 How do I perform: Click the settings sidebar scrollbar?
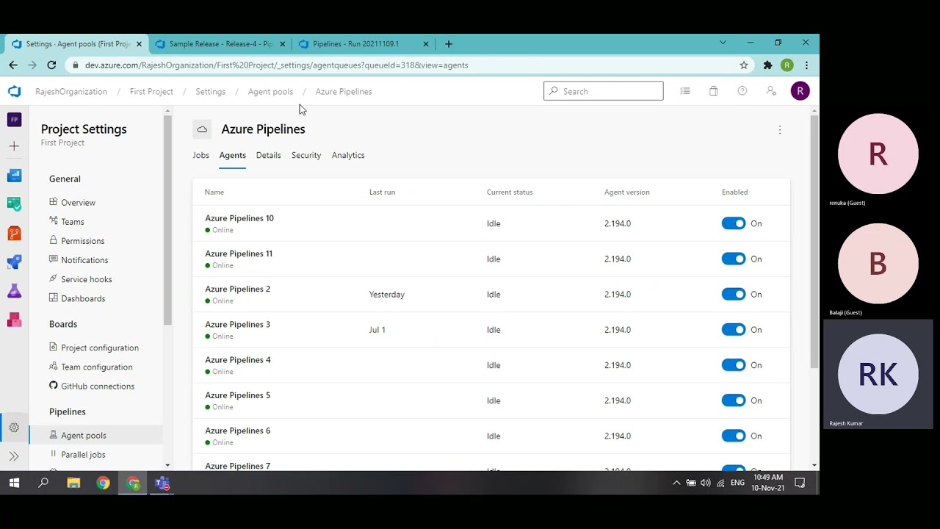pyautogui.click(x=167, y=220)
